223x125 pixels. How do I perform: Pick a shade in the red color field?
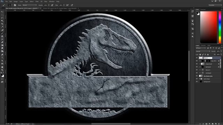point(208,27)
